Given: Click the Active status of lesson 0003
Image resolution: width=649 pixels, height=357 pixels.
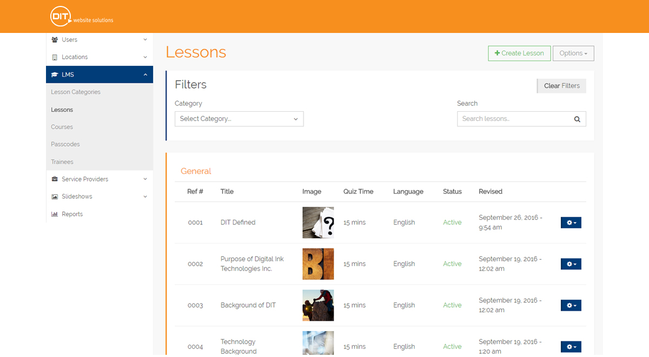Looking at the screenshot, I should click(452, 305).
